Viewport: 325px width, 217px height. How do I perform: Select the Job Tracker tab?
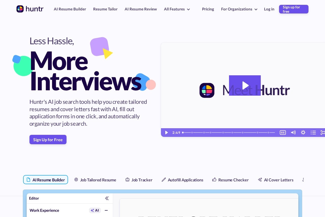click(x=139, y=180)
